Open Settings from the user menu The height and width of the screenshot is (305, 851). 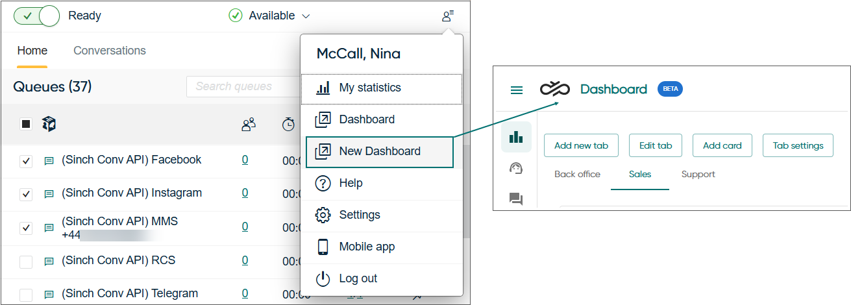tap(359, 215)
